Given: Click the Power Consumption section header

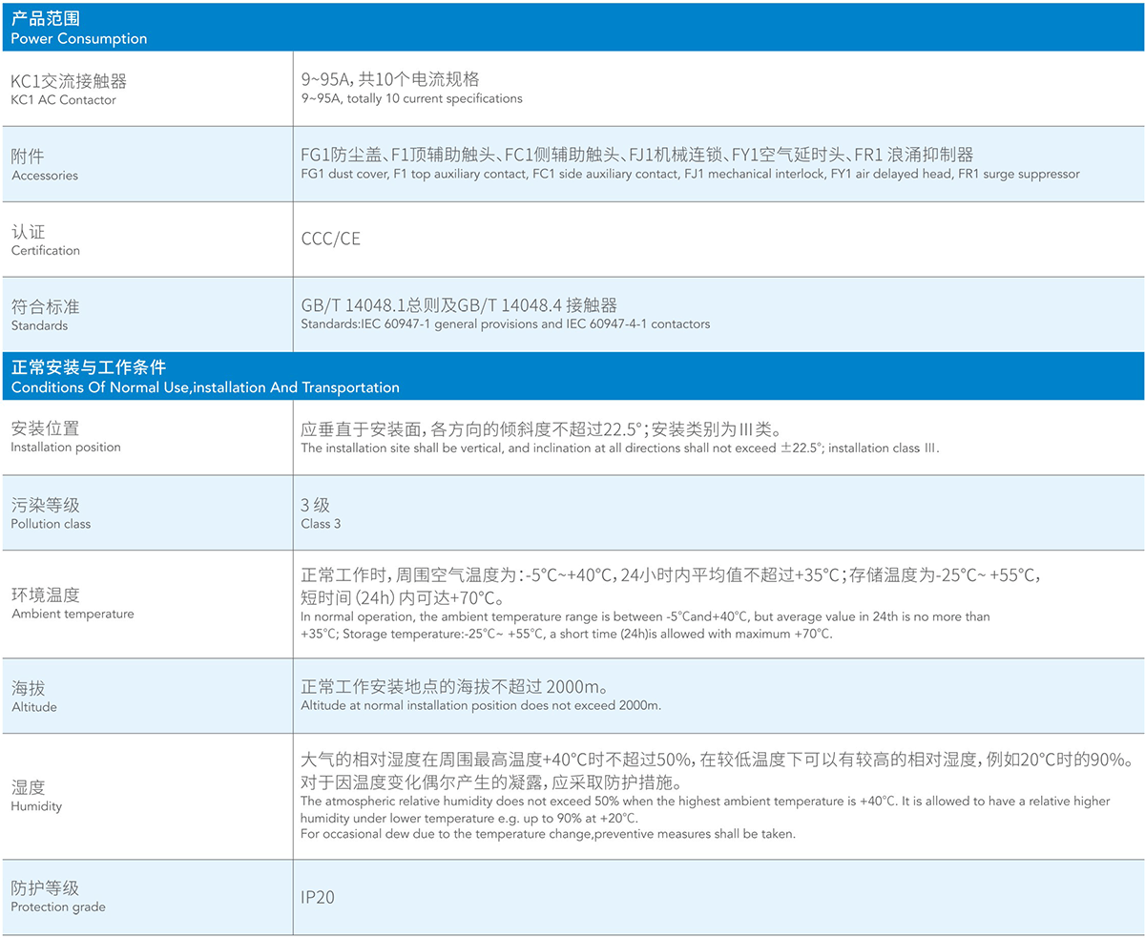Looking at the screenshot, I should [78, 30].
